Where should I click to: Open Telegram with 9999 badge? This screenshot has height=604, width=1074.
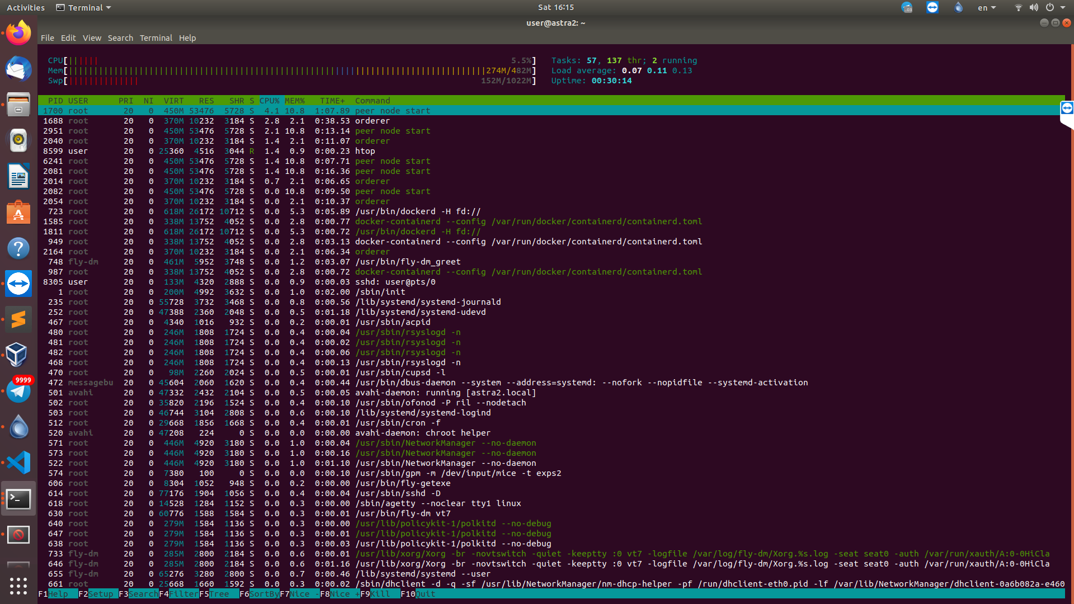point(18,391)
